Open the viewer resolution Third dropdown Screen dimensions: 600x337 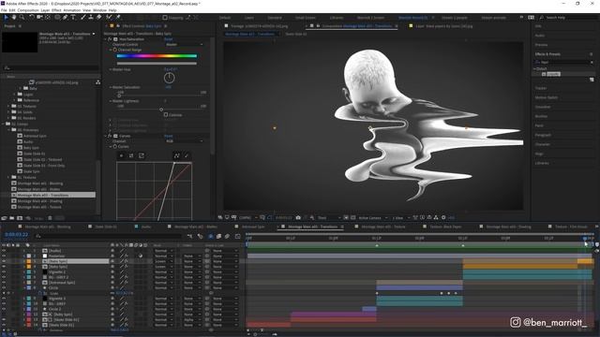coord(329,218)
